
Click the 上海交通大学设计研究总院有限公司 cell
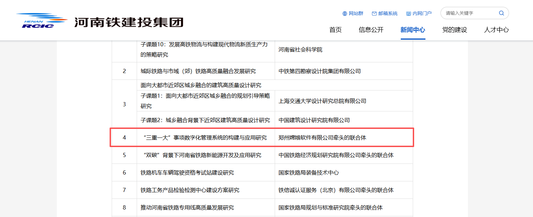tap(322, 101)
